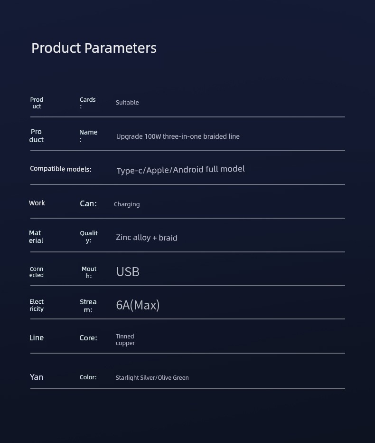
Task: Click the Zinc alloy + braid text
Action: 147,238
